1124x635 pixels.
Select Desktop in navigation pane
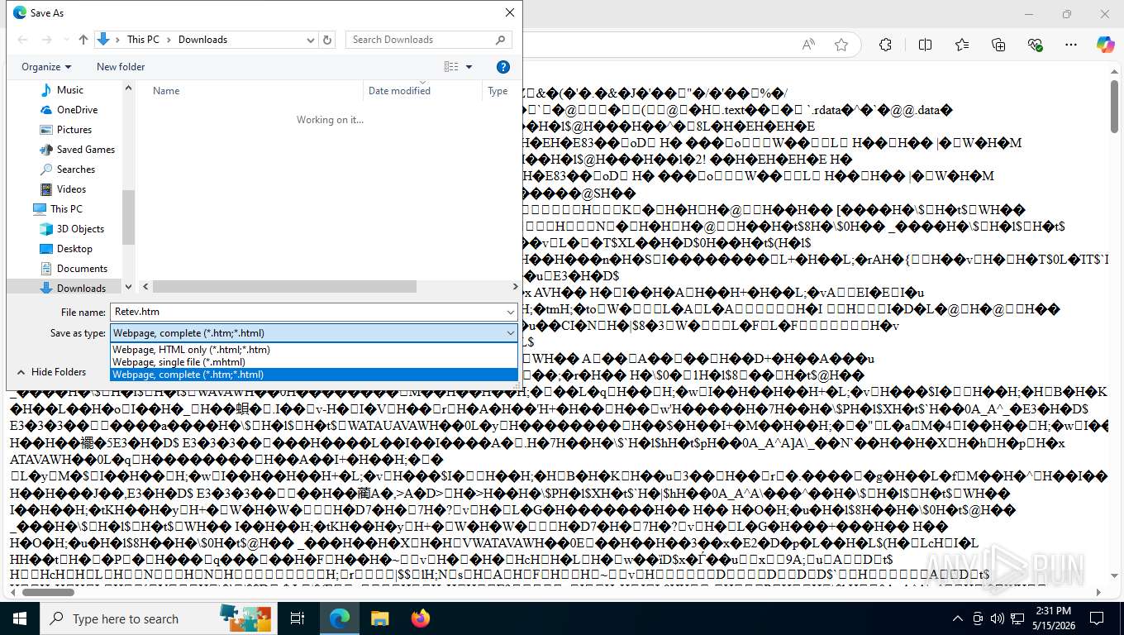[x=74, y=249]
